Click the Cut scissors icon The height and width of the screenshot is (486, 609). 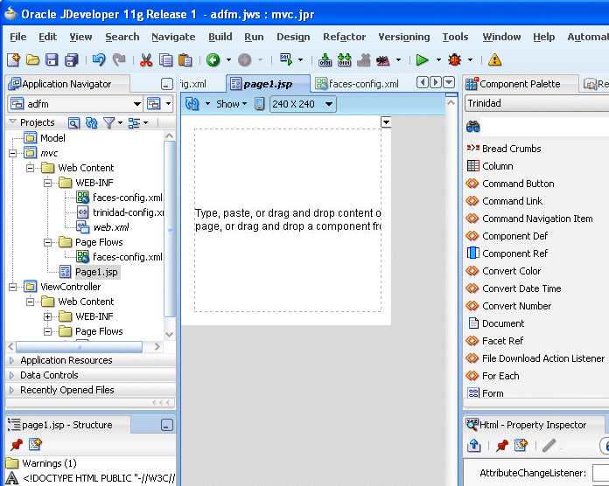(146, 60)
